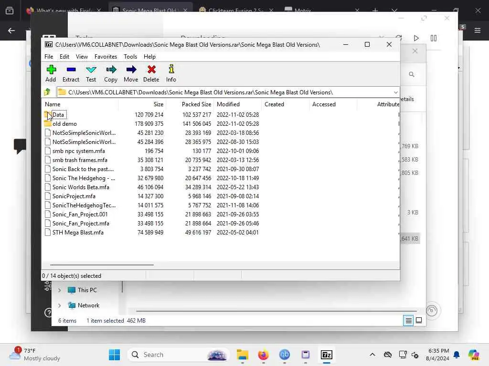Open the Windows Start menu

pyautogui.click(x=114, y=355)
